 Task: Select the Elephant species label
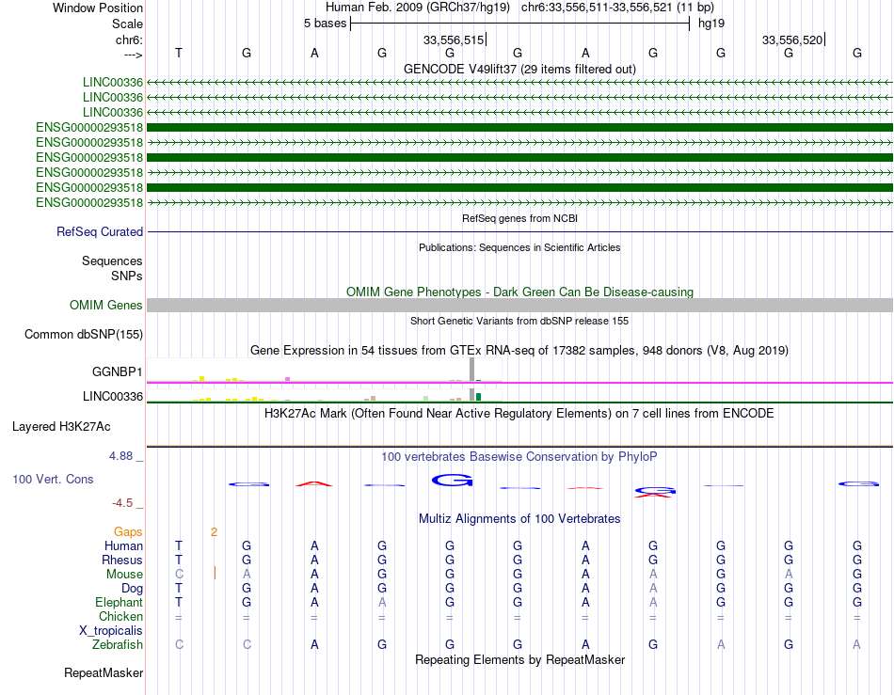click(119, 602)
